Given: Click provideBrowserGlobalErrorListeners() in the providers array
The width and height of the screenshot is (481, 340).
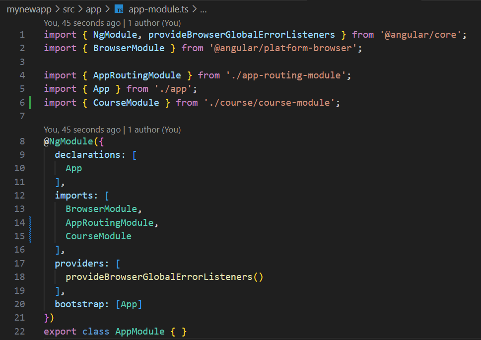Looking at the screenshot, I should tap(164, 277).
